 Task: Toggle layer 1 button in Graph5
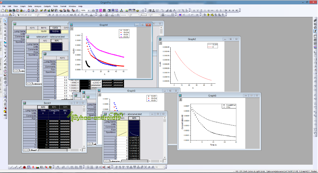tap(180, 100)
